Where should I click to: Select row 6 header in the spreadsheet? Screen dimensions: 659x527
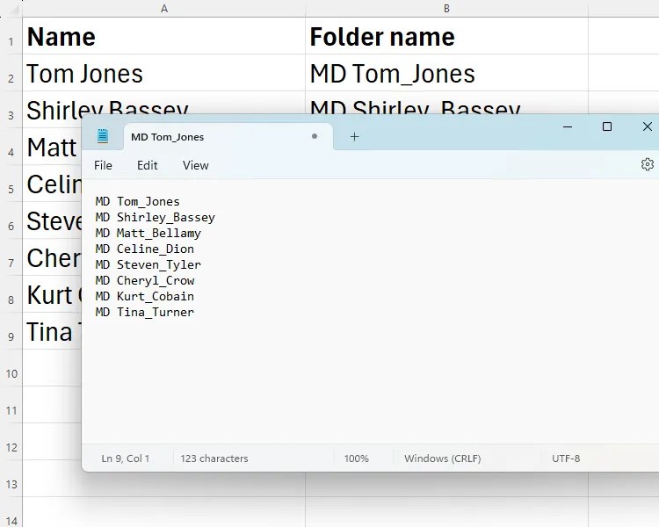coord(11,220)
